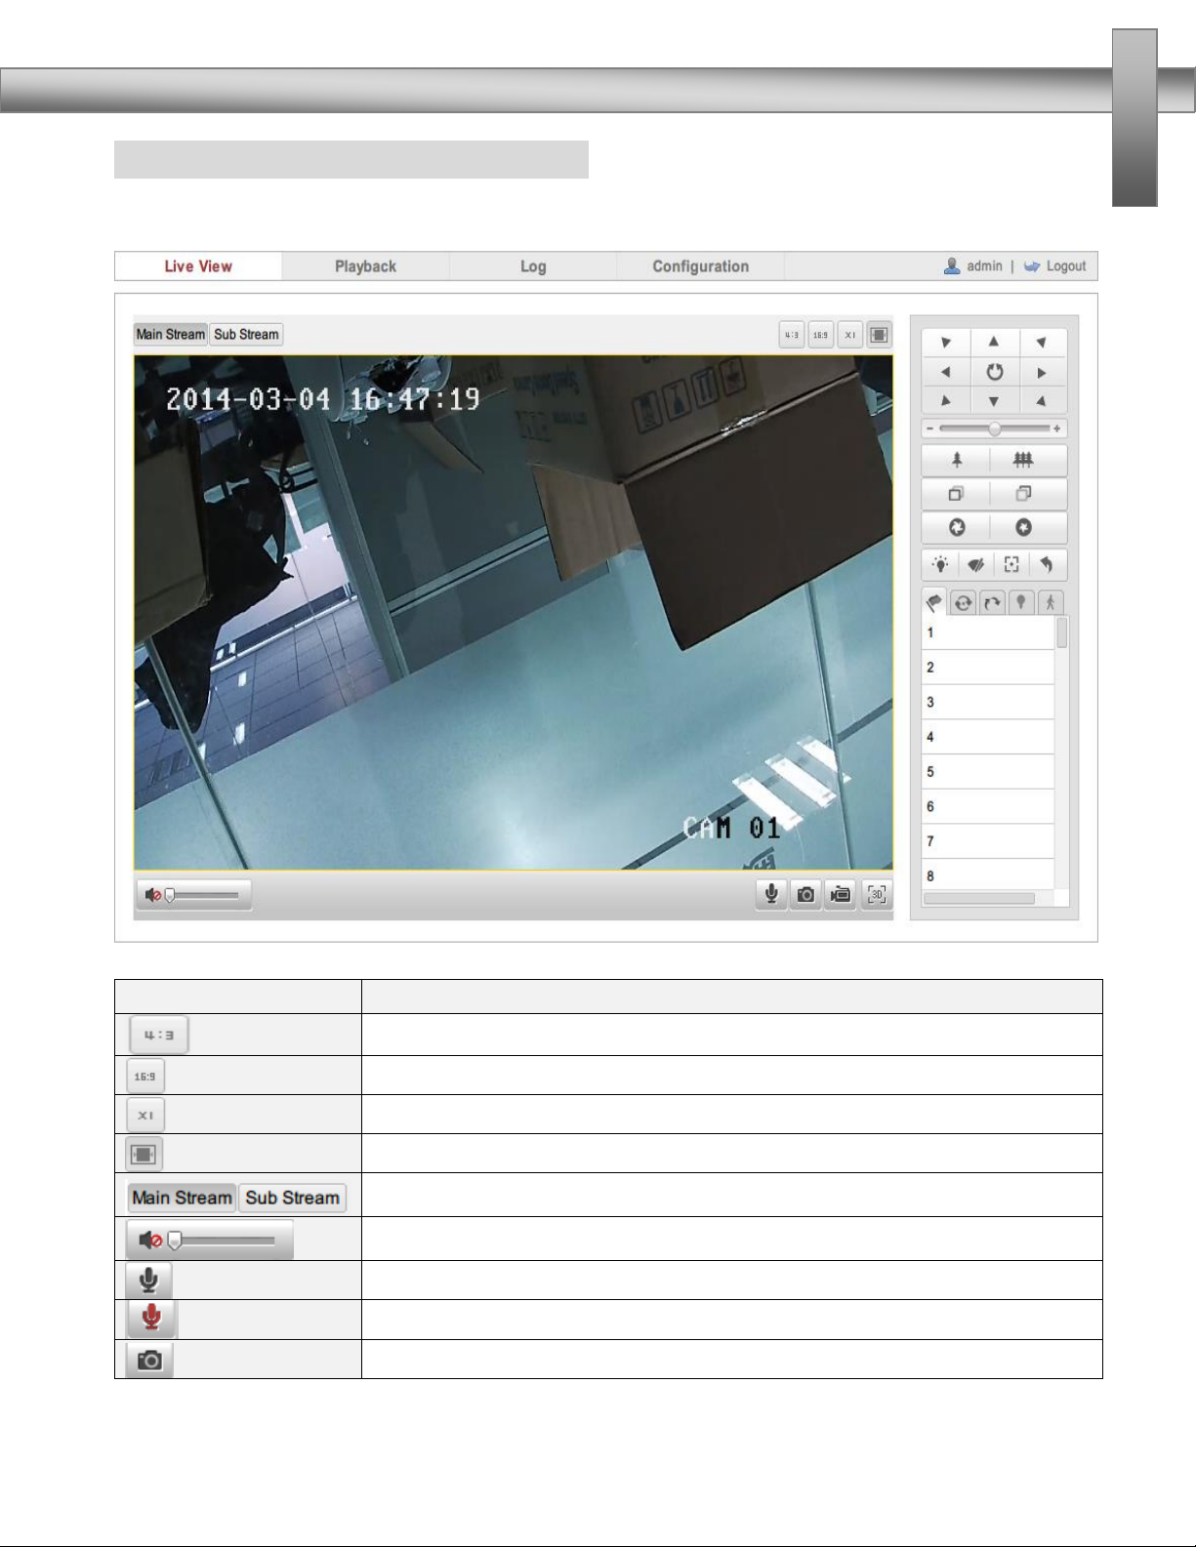Click the upper-left corner PTZ direction button

[x=946, y=342]
